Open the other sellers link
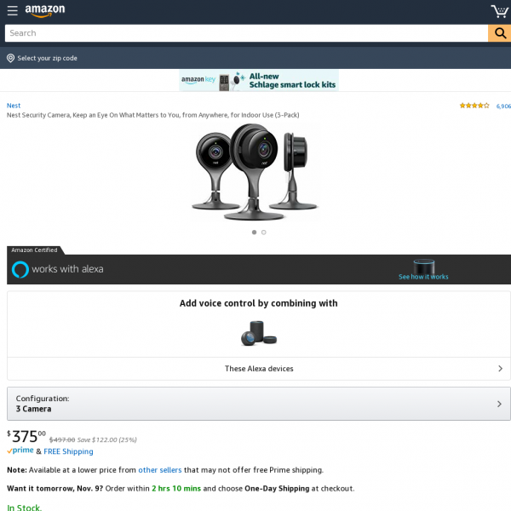 coord(160,470)
